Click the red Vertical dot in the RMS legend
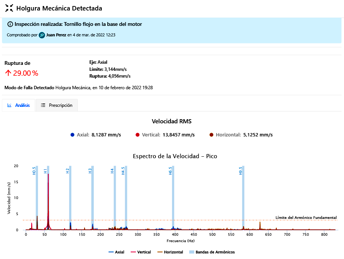This screenshot has width=344, height=259. (x=138, y=134)
